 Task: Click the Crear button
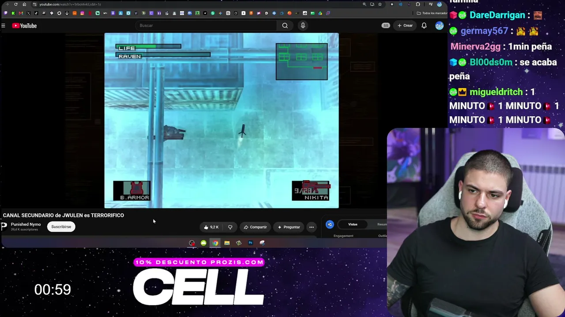[x=405, y=26]
